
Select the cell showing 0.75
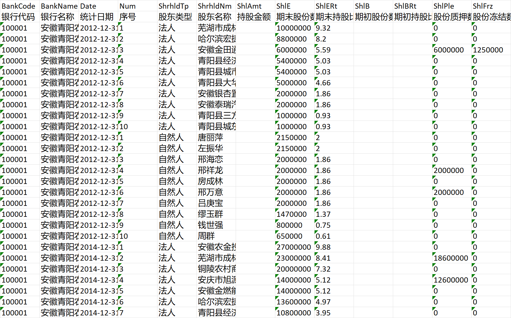tap(334, 225)
